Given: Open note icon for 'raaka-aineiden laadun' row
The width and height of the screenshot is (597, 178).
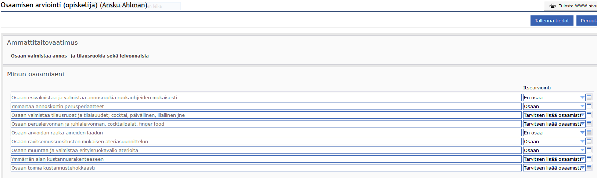Looking at the screenshot, I should click(589, 132).
